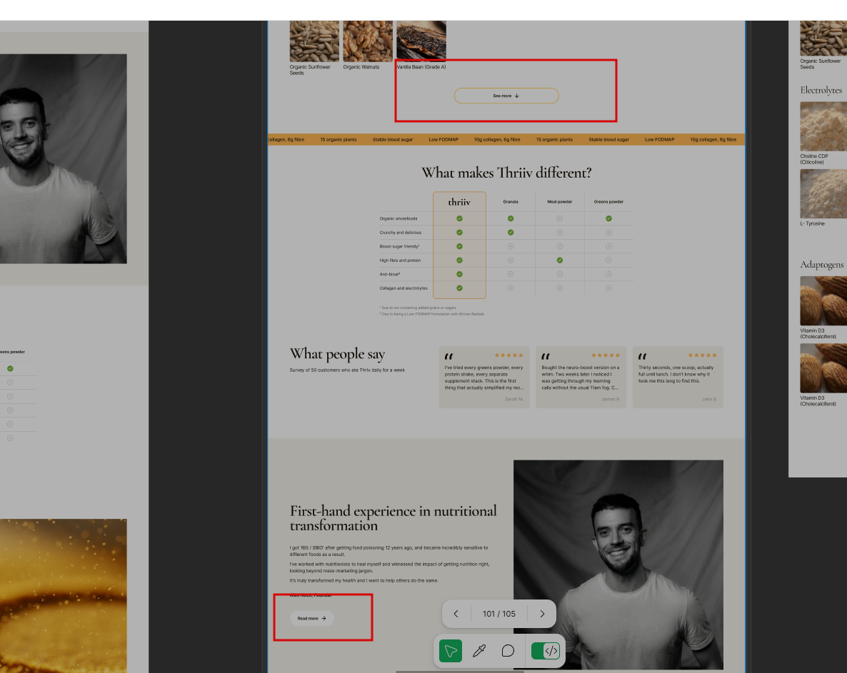The height and width of the screenshot is (673, 847).
Task: Click the quote mark on James R. card
Action: coord(546,356)
